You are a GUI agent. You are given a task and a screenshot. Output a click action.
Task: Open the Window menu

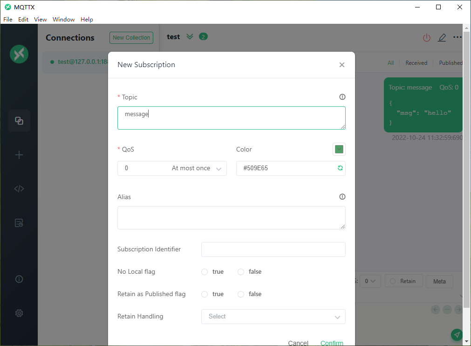click(64, 19)
